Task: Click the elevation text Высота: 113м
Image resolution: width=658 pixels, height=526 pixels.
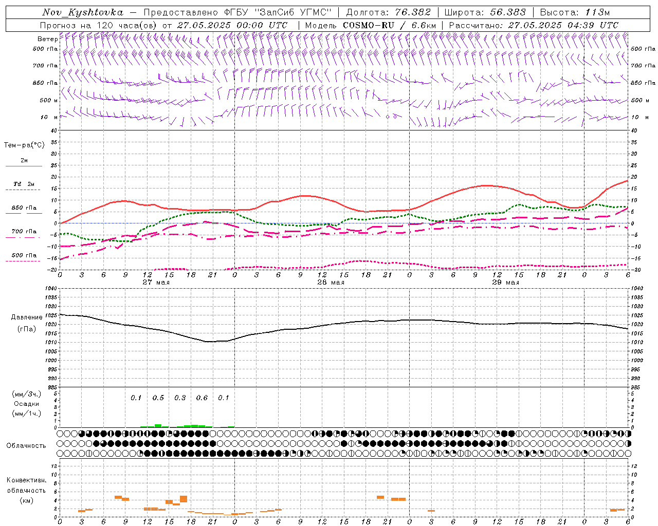Action: [x=575, y=12]
